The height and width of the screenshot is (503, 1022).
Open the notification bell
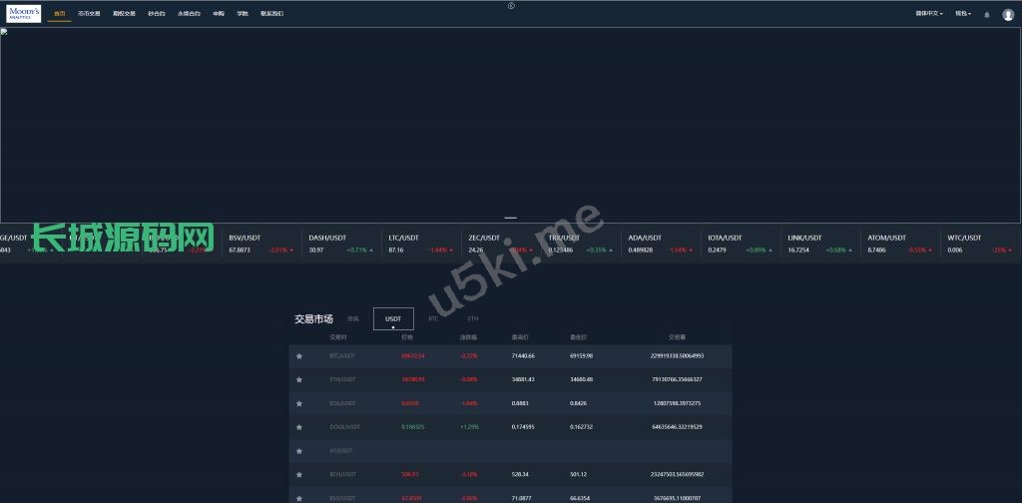click(987, 14)
